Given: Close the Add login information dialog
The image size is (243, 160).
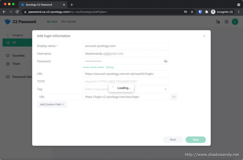Looking at the screenshot, I should pyautogui.click(x=204, y=36).
